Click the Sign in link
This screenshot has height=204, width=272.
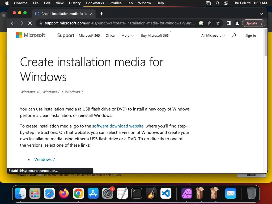tap(250, 36)
